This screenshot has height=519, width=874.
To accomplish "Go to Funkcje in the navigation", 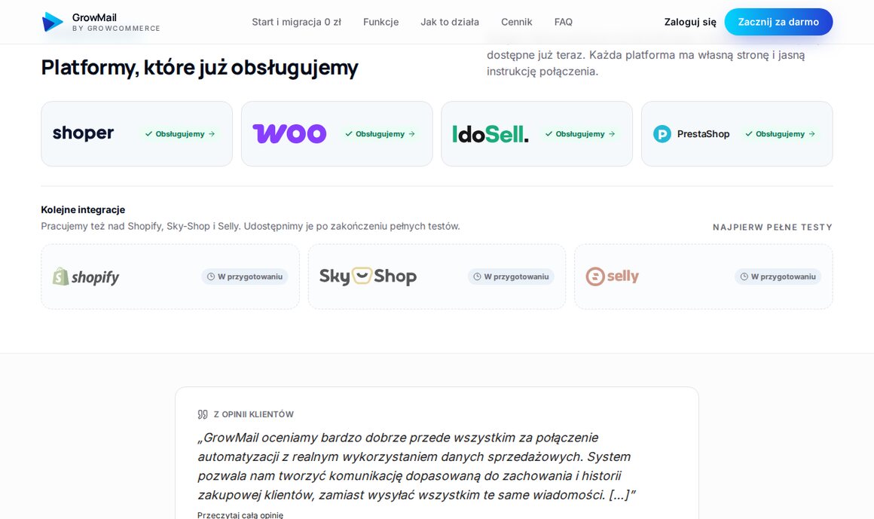I will point(380,22).
